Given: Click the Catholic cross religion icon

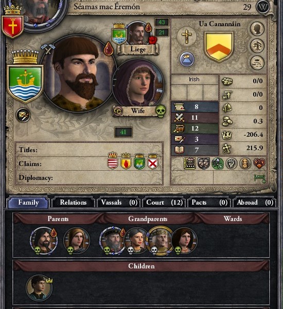Looking at the screenshot, I should [186, 37].
